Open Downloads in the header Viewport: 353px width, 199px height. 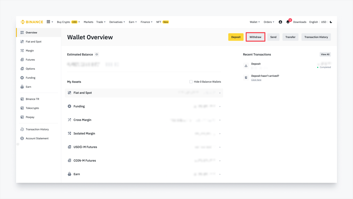click(300, 22)
